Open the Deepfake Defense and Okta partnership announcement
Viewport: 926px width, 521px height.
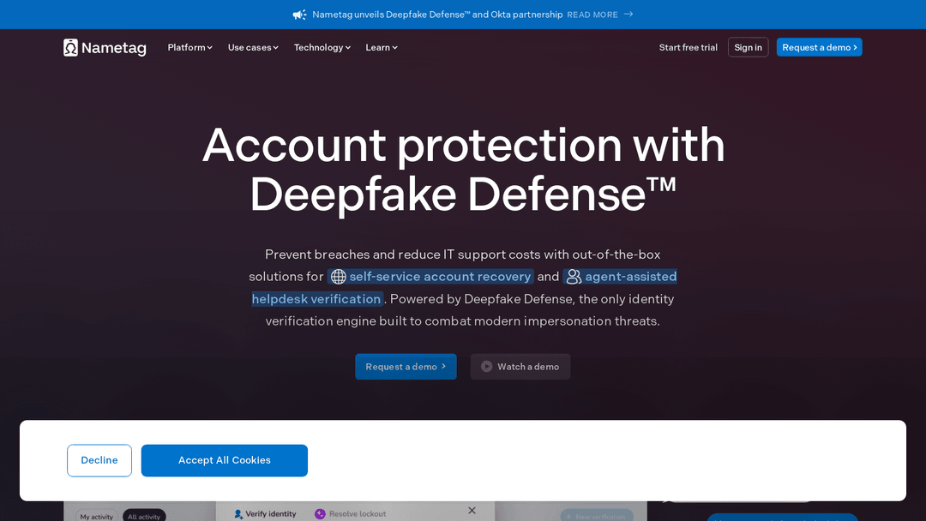[x=437, y=15]
